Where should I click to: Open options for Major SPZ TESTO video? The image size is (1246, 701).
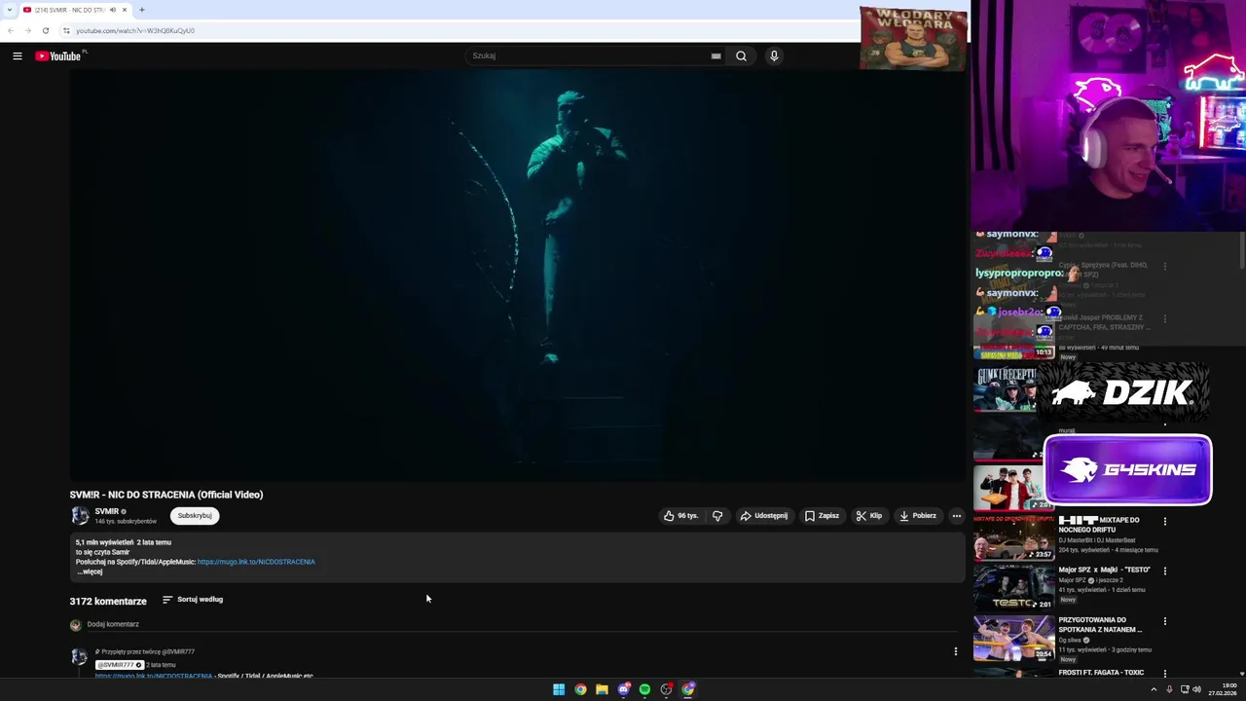click(x=1165, y=571)
